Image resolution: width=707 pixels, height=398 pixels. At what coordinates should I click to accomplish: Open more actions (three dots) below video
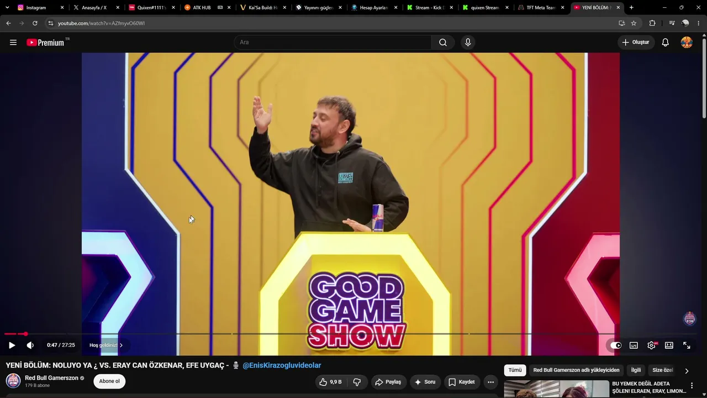click(490, 382)
